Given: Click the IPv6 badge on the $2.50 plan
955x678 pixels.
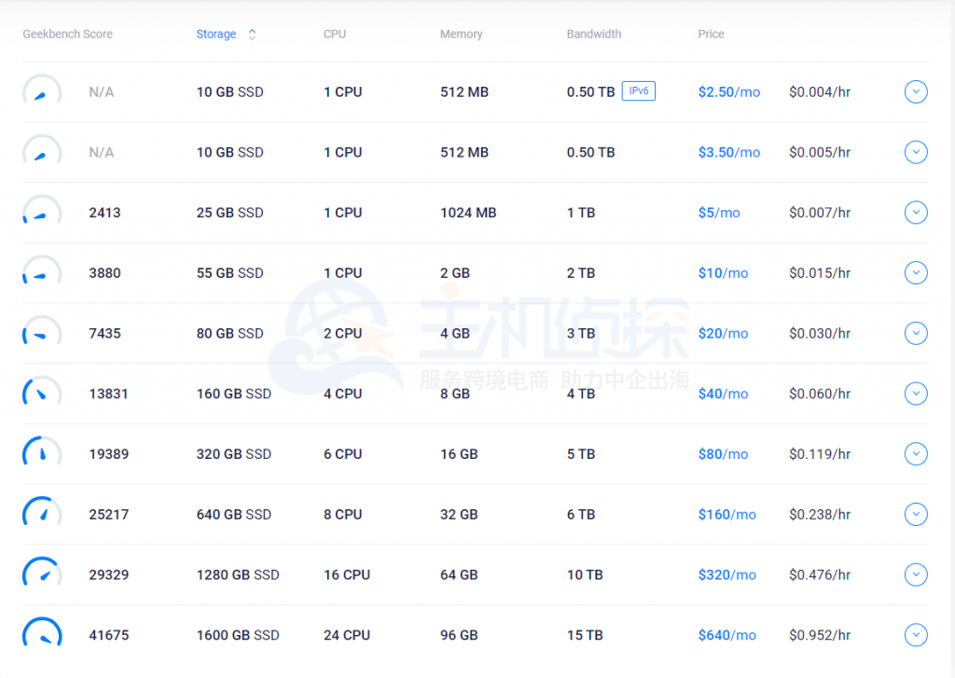Looking at the screenshot, I should tap(638, 90).
